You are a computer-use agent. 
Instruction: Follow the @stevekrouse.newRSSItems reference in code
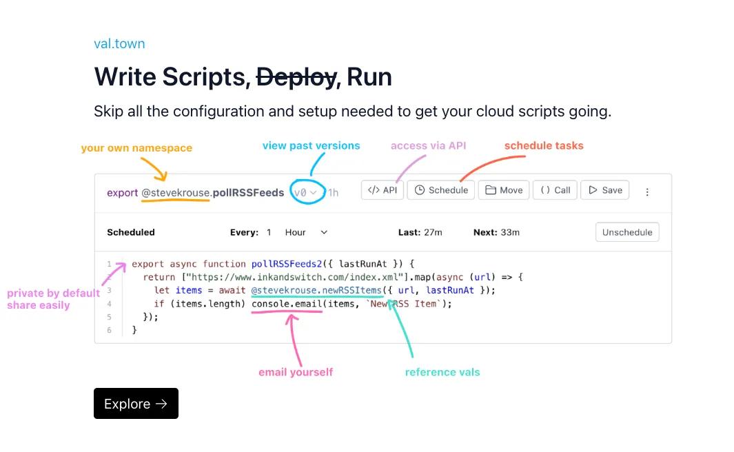click(316, 290)
